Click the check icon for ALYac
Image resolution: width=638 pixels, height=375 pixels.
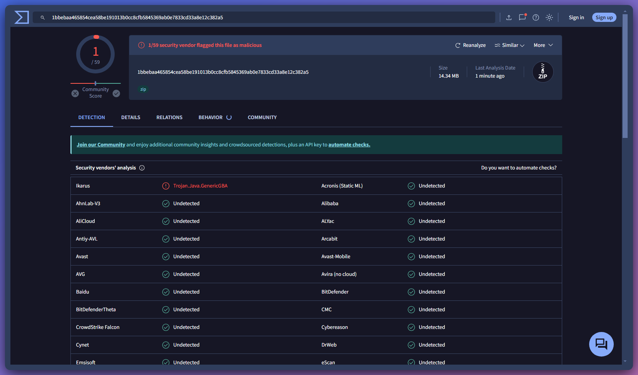pyautogui.click(x=411, y=221)
